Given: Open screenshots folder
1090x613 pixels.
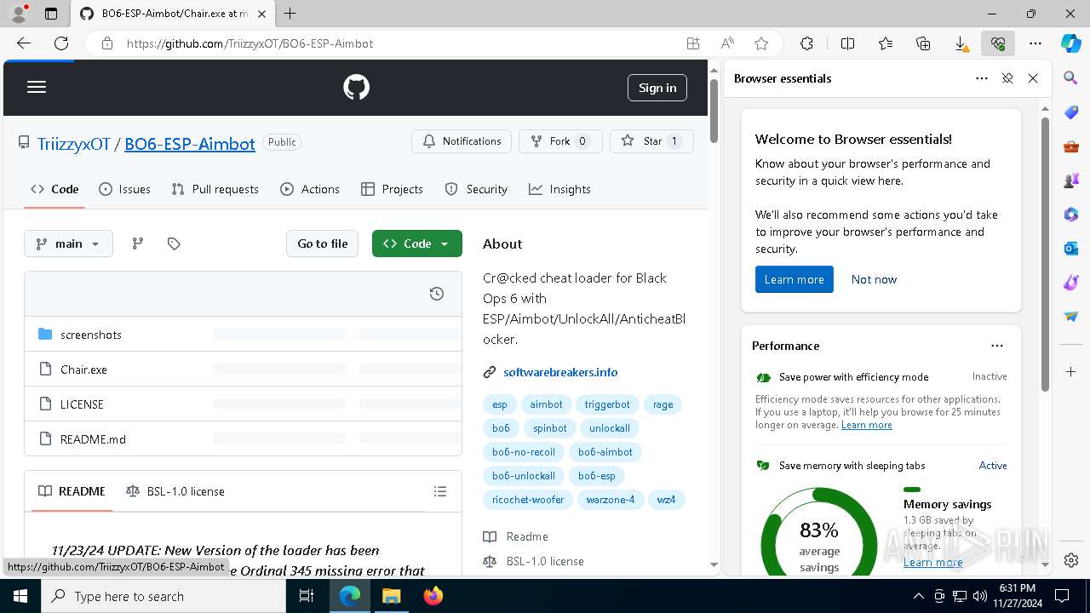Looking at the screenshot, I should [91, 335].
